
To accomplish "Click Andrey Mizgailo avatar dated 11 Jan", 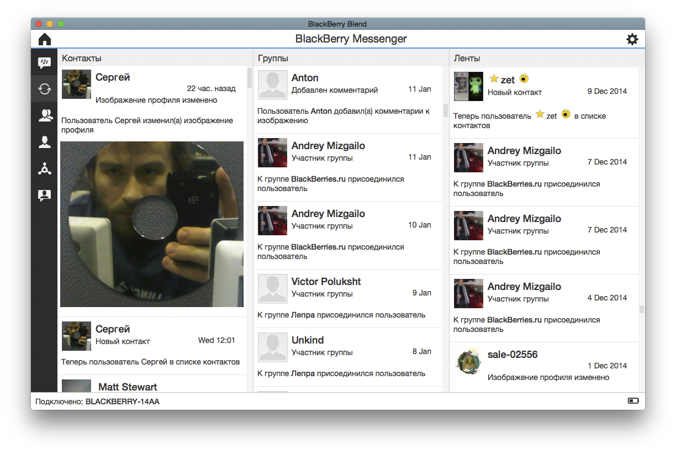I will pyautogui.click(x=273, y=152).
